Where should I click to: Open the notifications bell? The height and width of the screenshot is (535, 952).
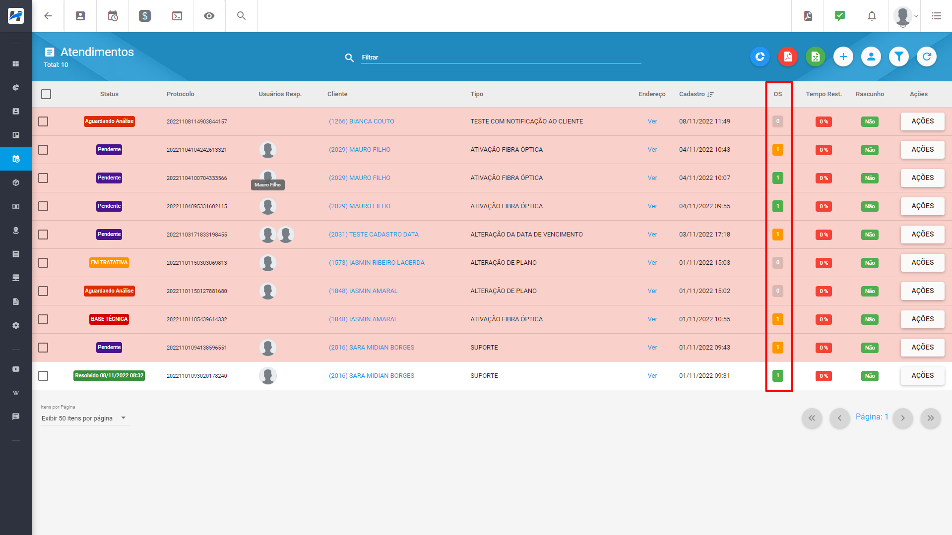pos(872,16)
